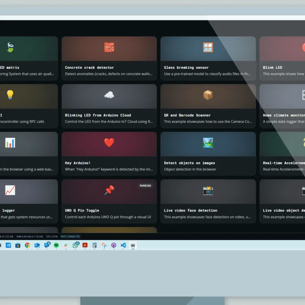Click the landscape picture icon of Detect objects on images
Image resolution: width=305 pixels, height=305 pixels.
[208, 143]
